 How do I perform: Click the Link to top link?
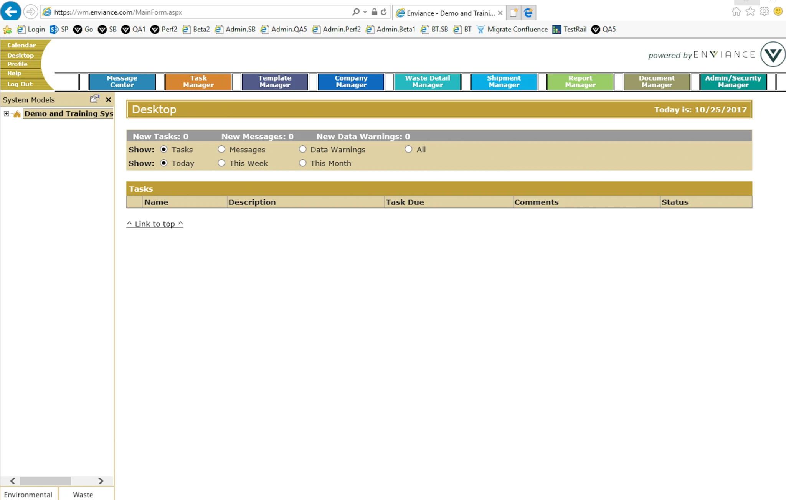[x=155, y=224]
